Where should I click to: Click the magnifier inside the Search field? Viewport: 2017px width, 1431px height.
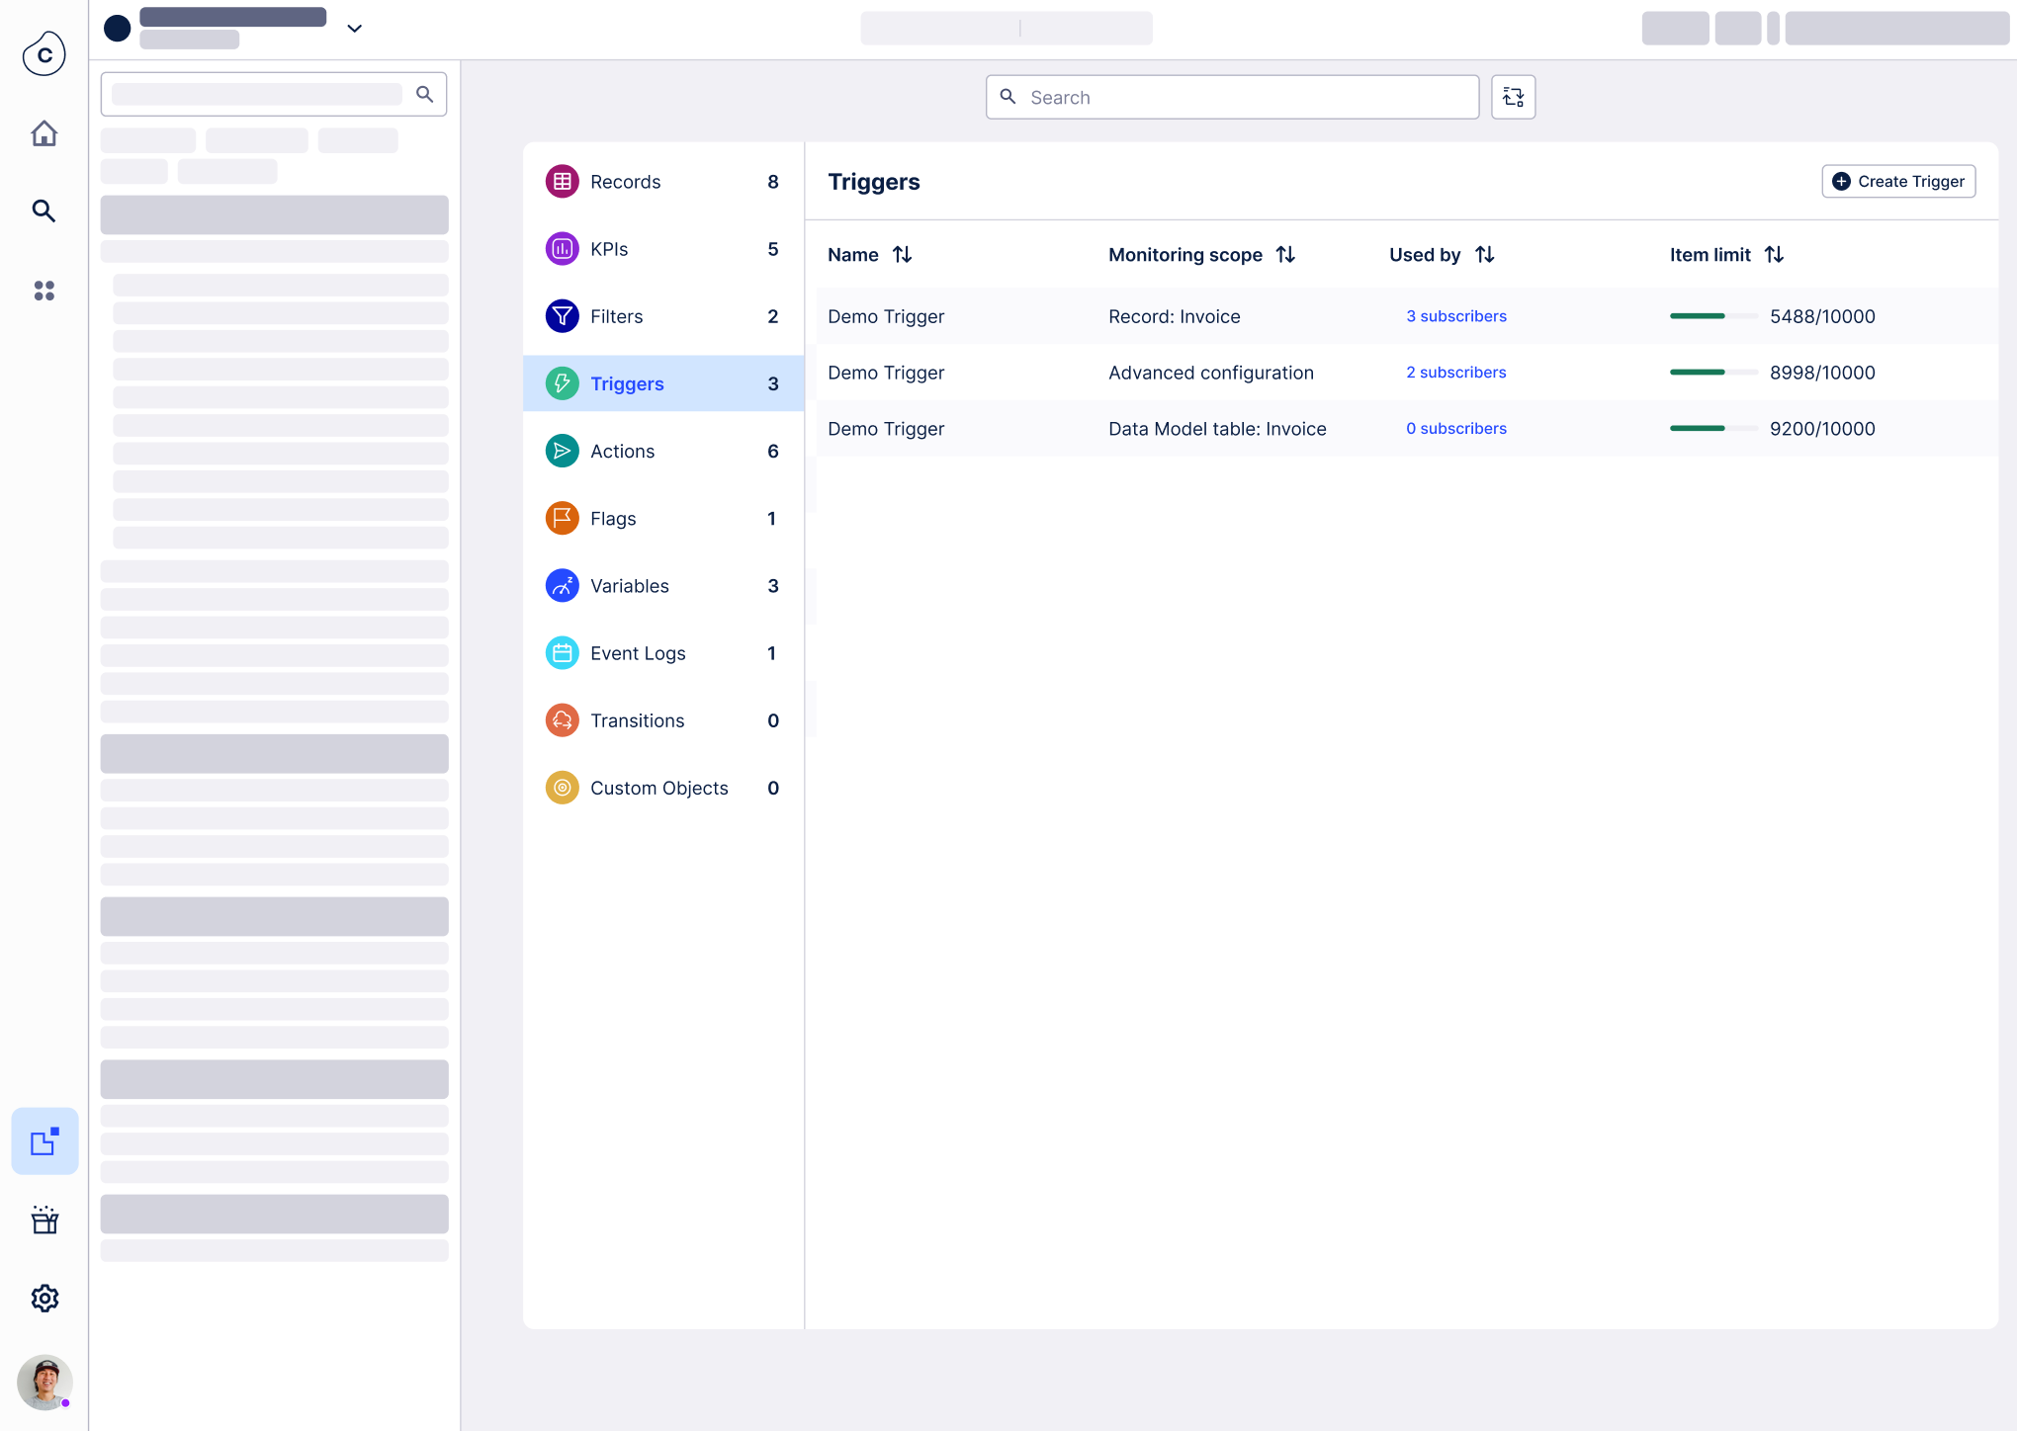click(x=1008, y=97)
